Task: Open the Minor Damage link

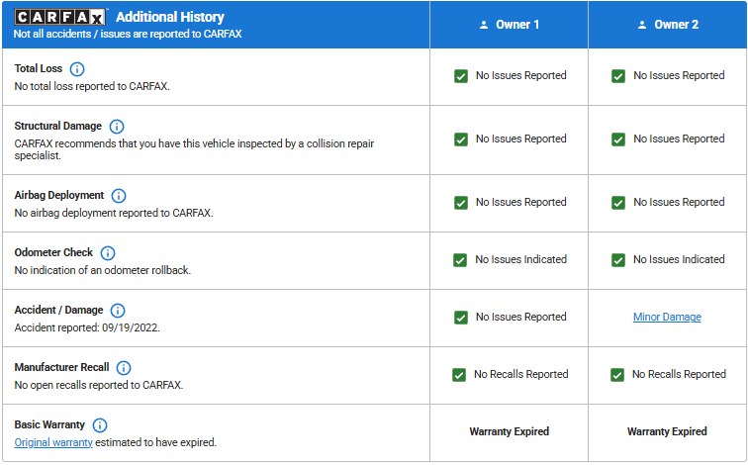Action: point(667,318)
